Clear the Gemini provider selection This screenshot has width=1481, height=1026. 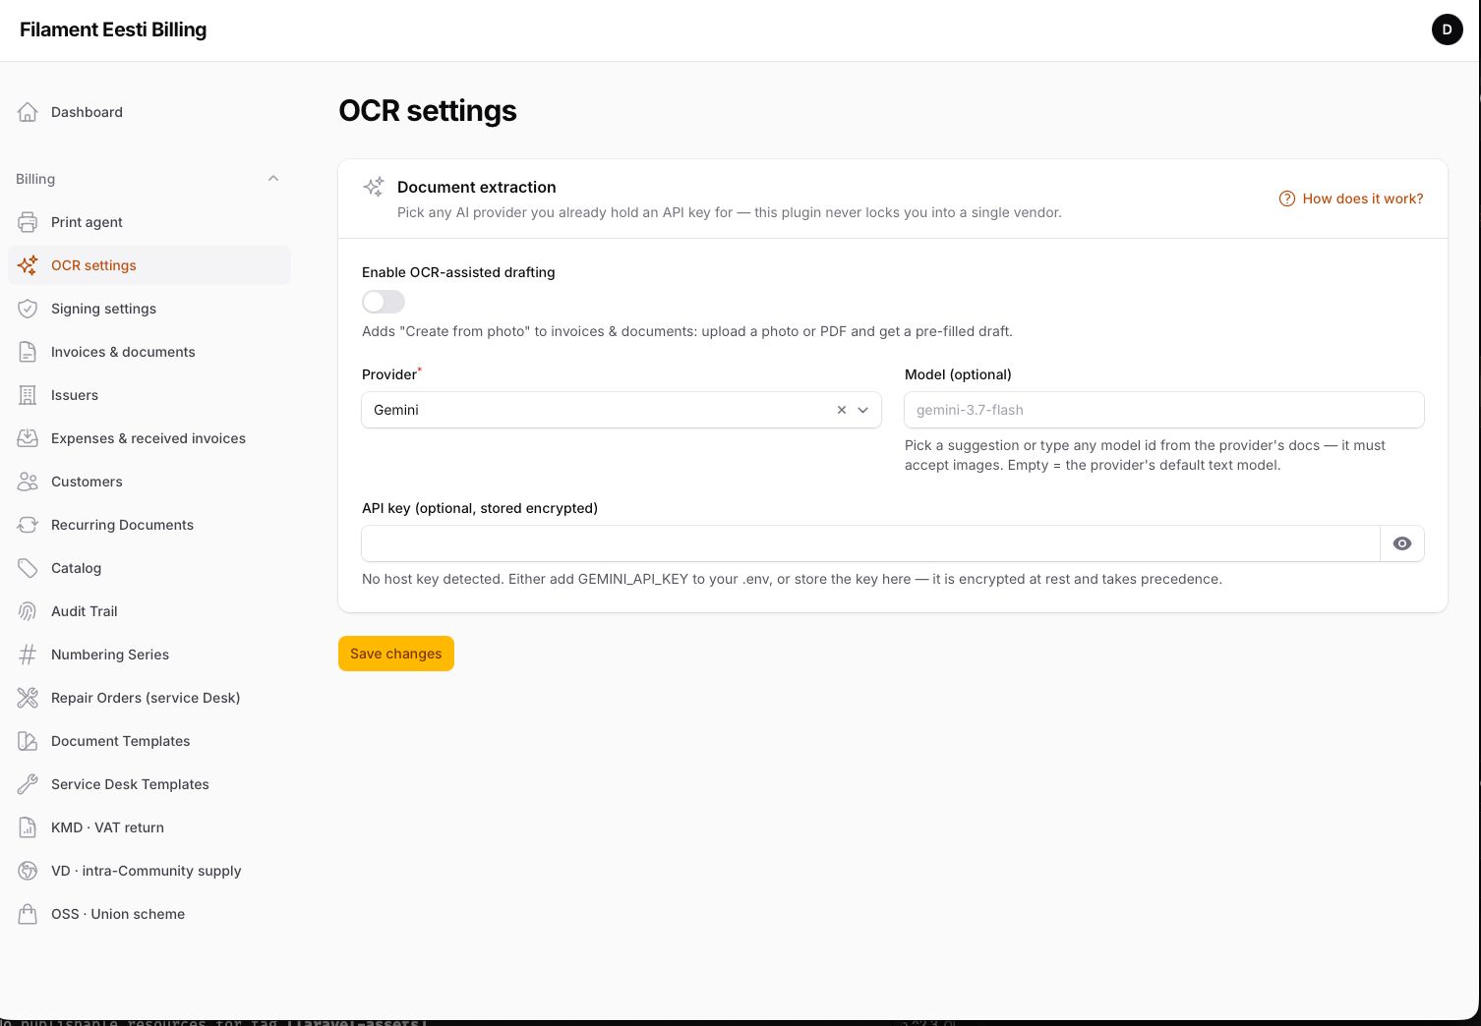841,410
